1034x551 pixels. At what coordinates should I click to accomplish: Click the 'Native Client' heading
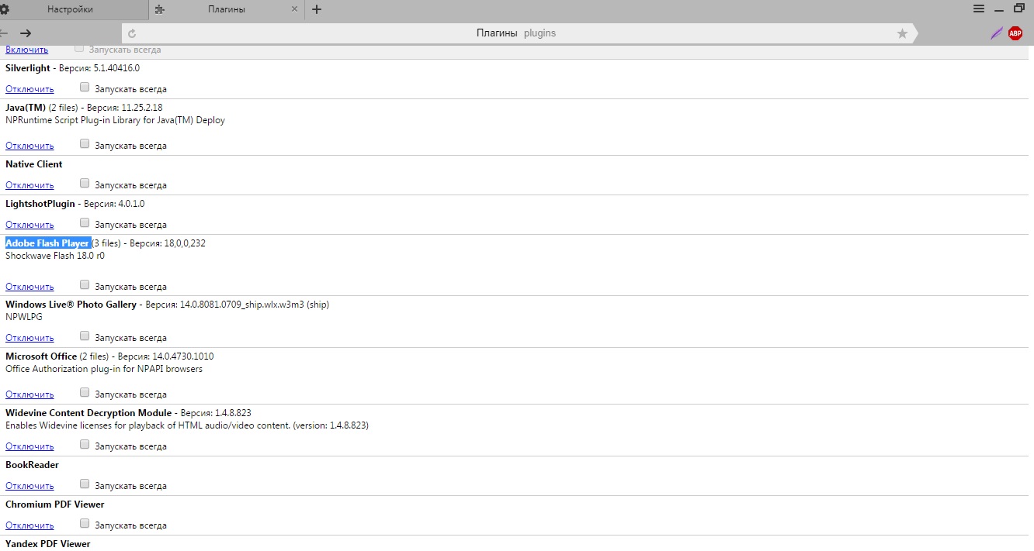[x=34, y=164]
